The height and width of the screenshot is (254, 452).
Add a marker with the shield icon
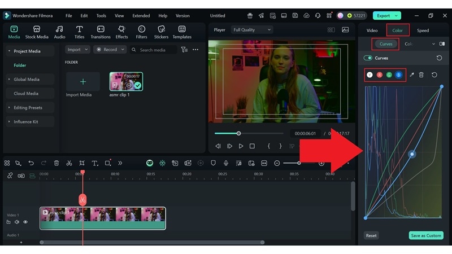(213, 163)
